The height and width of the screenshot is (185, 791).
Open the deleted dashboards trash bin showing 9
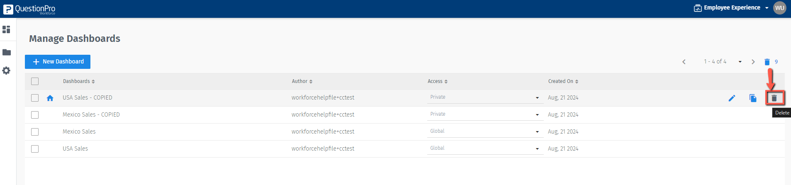(767, 62)
